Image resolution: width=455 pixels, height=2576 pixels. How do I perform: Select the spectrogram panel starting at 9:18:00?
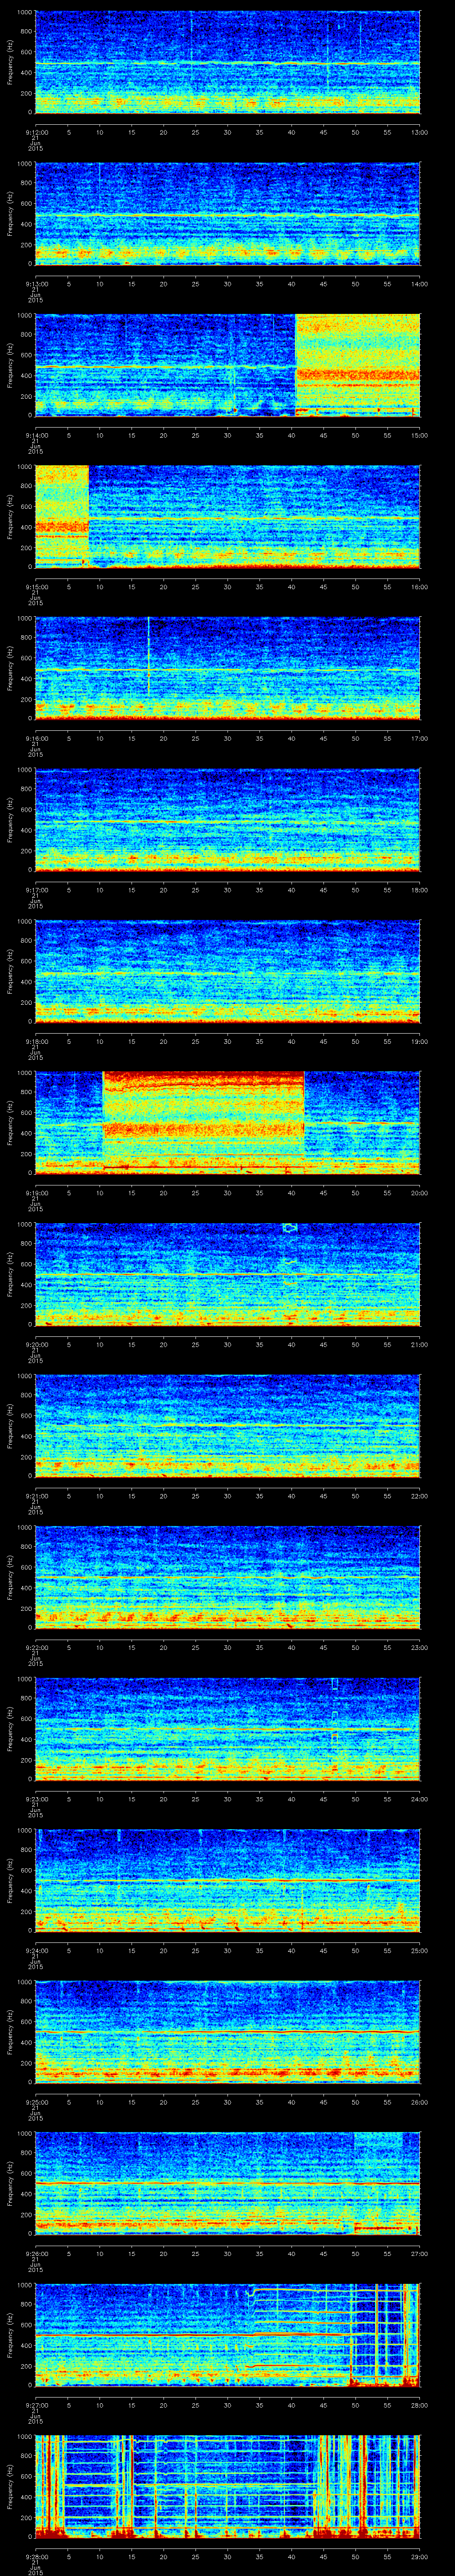[x=227, y=971]
